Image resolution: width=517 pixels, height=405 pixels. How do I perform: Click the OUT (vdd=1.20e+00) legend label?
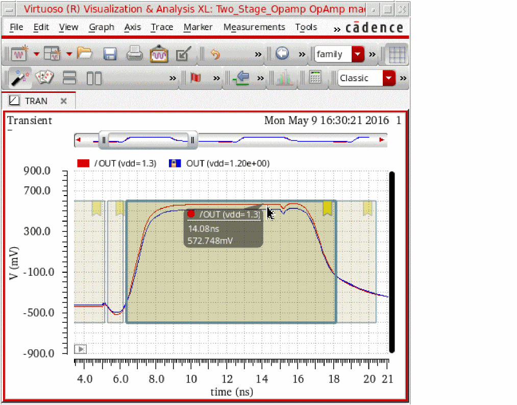(228, 163)
